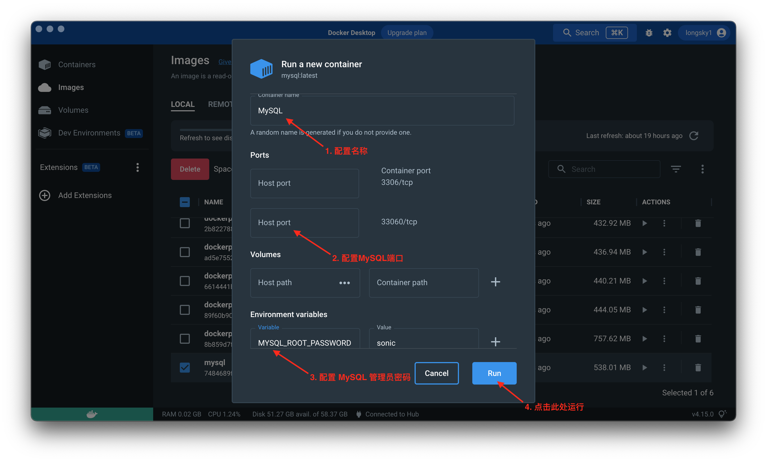Open the three-dot menu beside the filter
The width and height of the screenshot is (767, 462).
[x=702, y=169]
